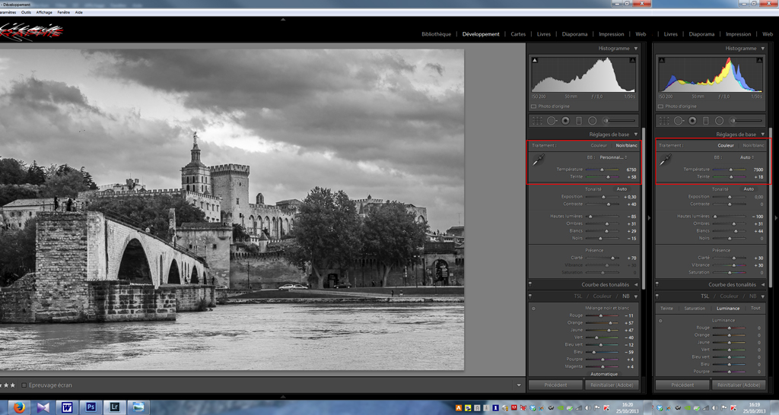Activate targeted adjustment tool in Luminance section
Screen dimensions: 779x415
click(x=660, y=321)
